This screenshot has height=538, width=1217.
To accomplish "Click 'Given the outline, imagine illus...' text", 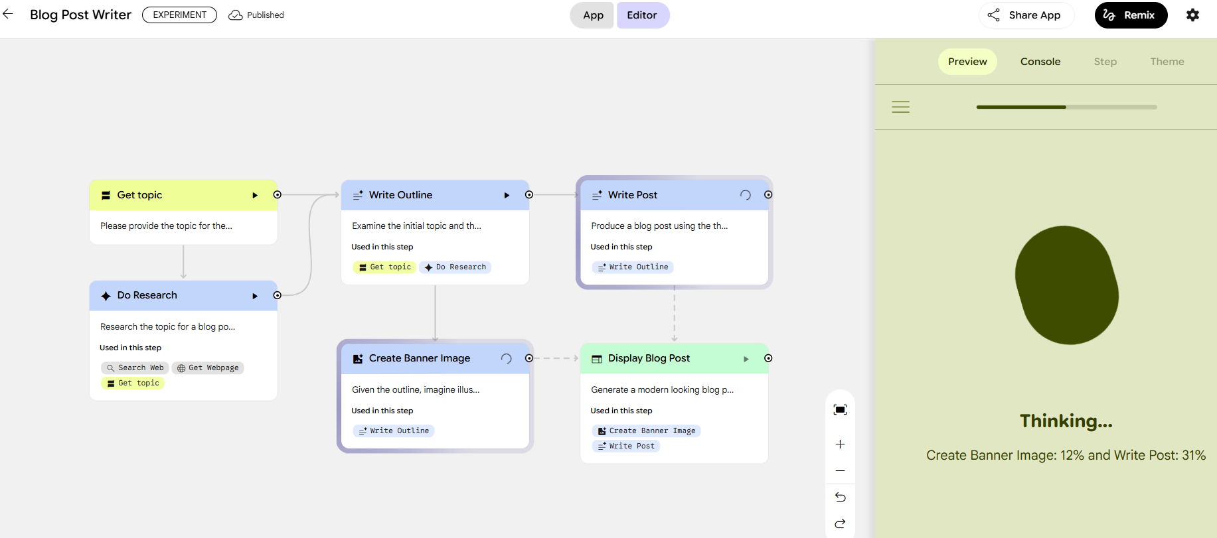I will [416, 389].
